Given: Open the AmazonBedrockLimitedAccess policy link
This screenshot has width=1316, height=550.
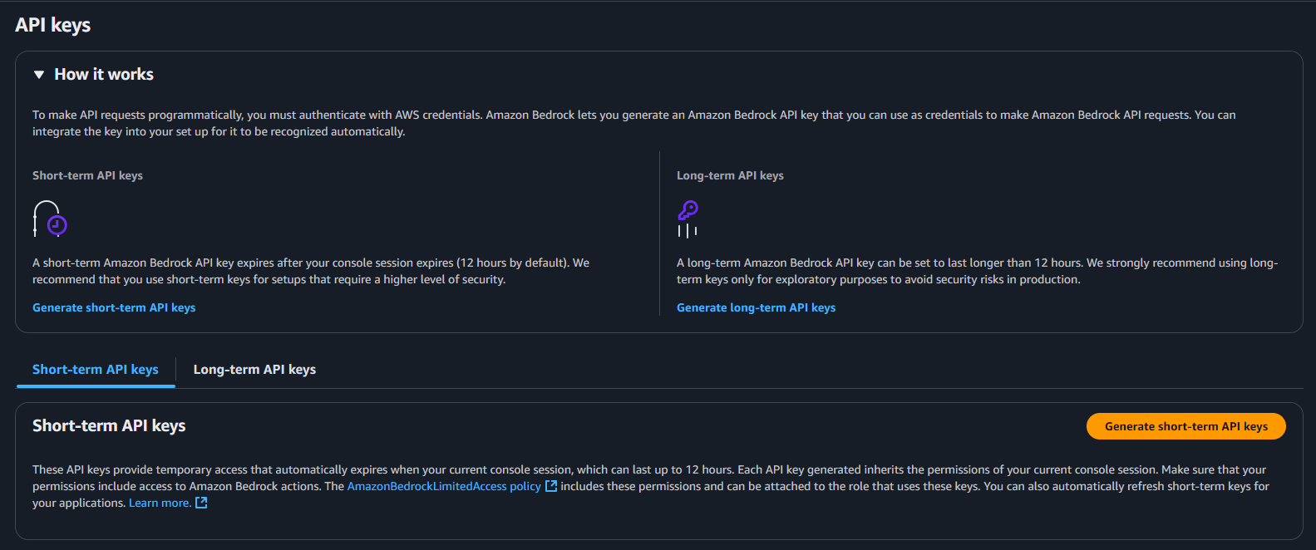Looking at the screenshot, I should click(x=444, y=486).
